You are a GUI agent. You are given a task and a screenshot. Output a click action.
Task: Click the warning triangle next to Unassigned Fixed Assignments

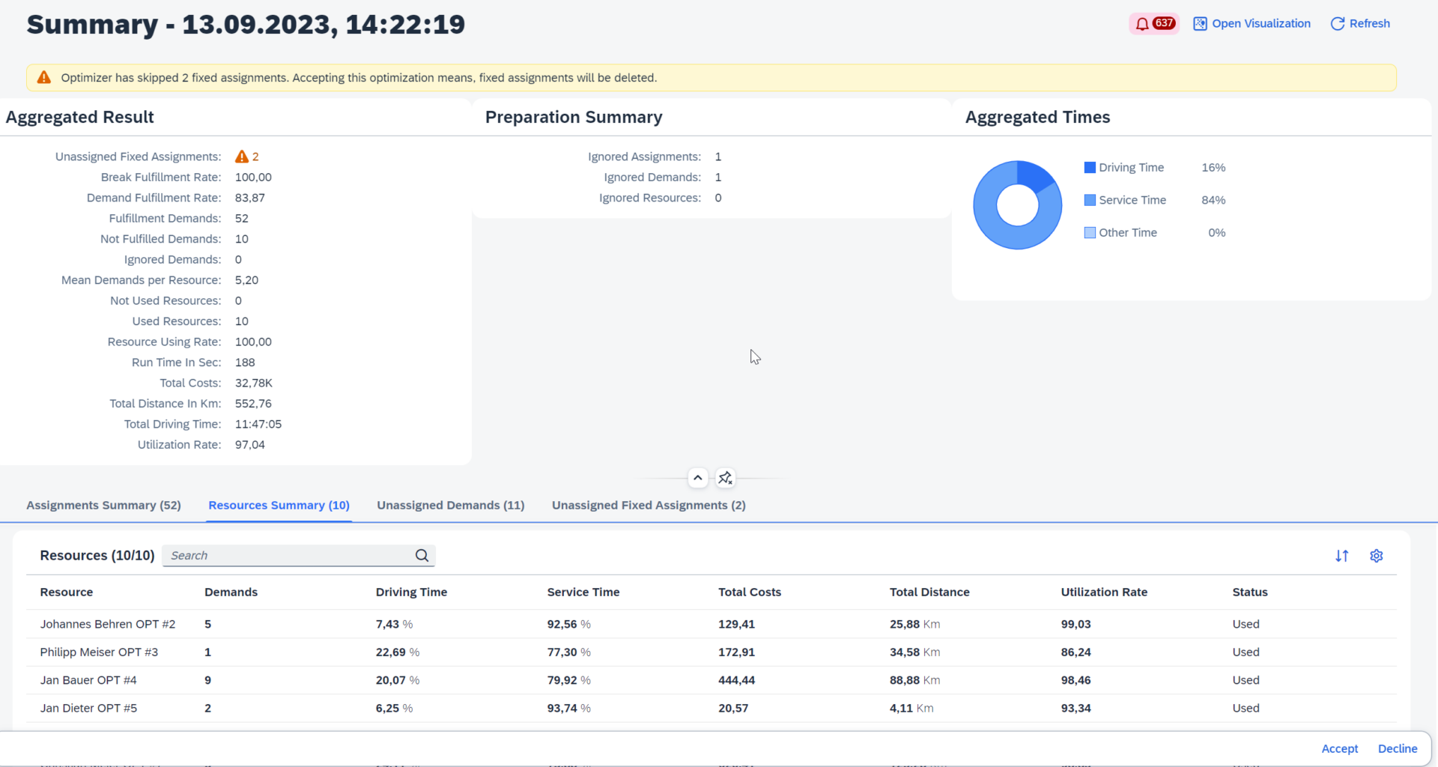[x=242, y=156]
